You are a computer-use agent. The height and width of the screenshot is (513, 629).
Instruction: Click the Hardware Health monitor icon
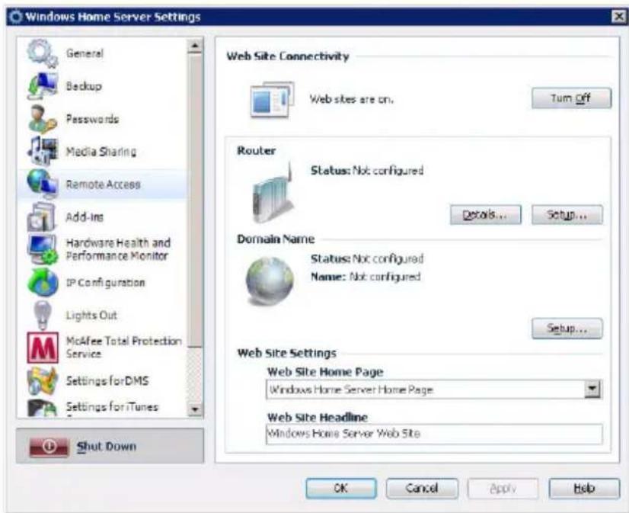pyautogui.click(x=43, y=249)
